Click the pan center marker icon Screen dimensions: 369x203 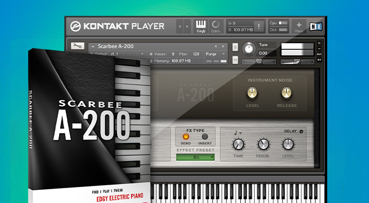tap(259, 62)
